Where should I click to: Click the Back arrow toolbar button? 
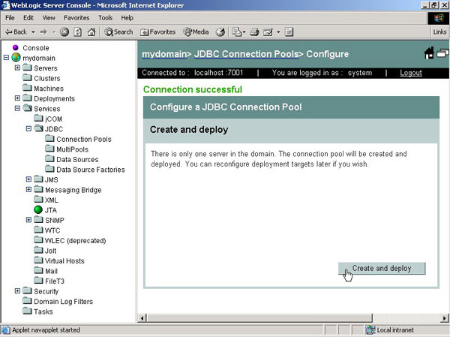coord(16,32)
